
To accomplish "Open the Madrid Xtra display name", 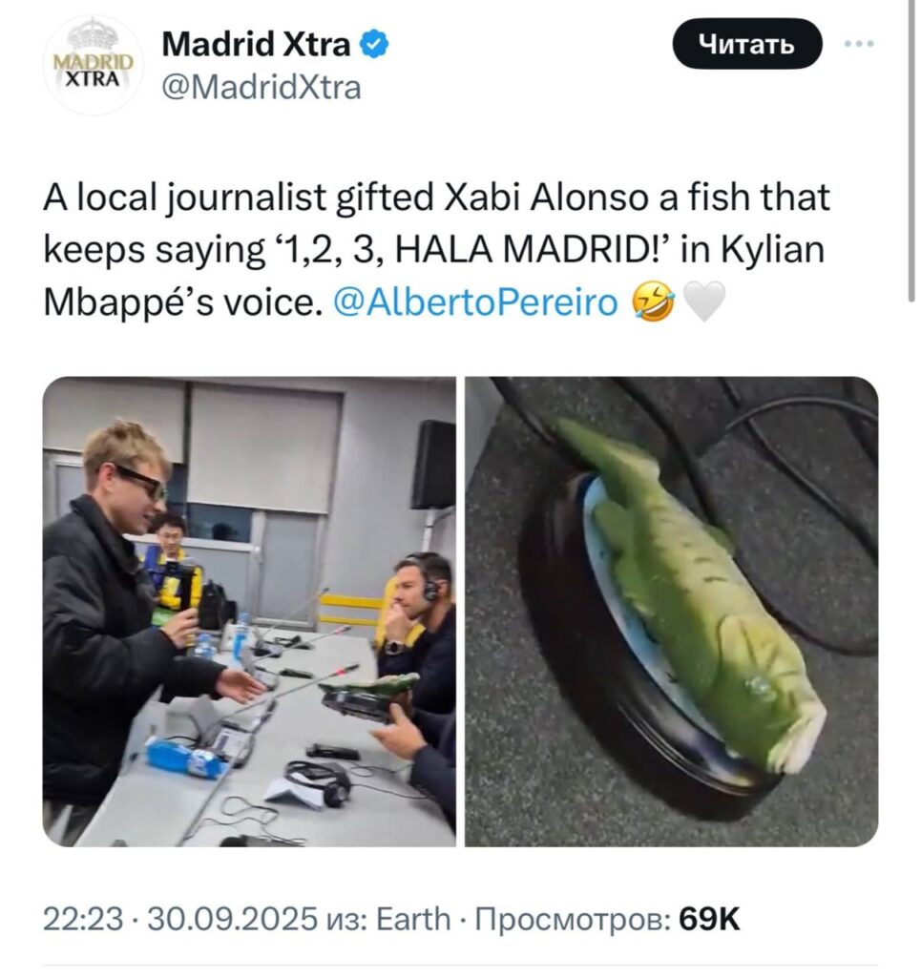I will (x=256, y=45).
